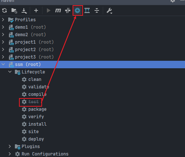Open Maven settings wrench icon
The width and height of the screenshot is (185, 157).
pyautogui.click(x=109, y=11)
